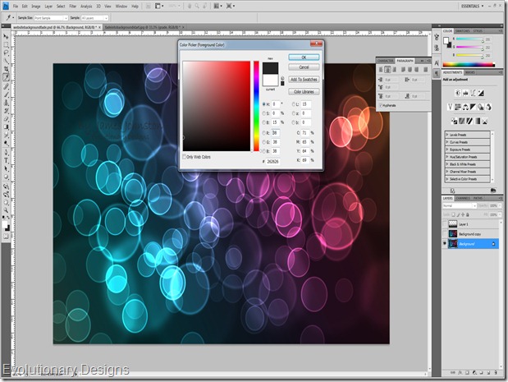
Task: Enable the Only Web Colors checkbox
Action: click(185, 157)
